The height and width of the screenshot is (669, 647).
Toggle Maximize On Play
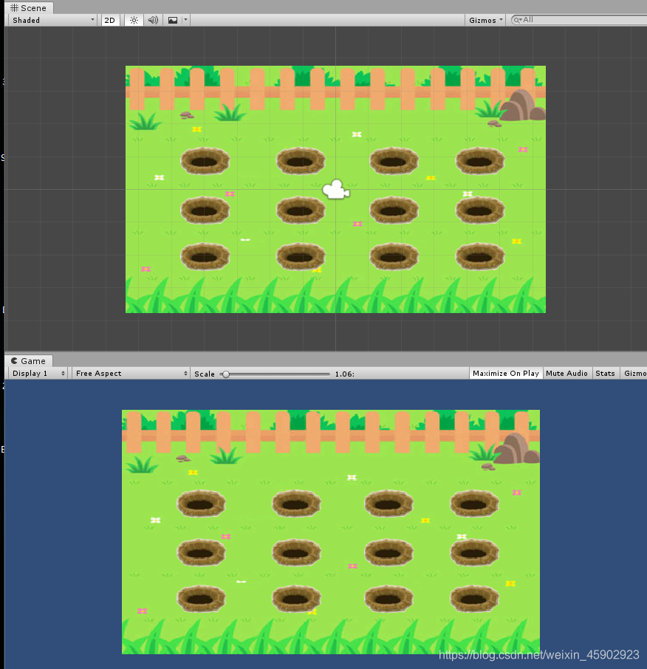pos(506,374)
